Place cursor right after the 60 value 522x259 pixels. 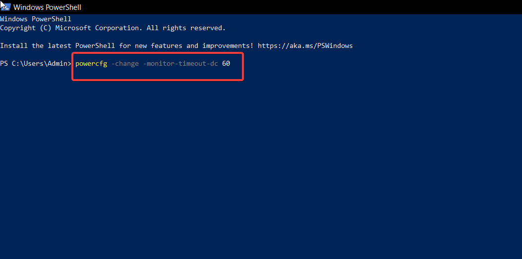click(x=231, y=64)
